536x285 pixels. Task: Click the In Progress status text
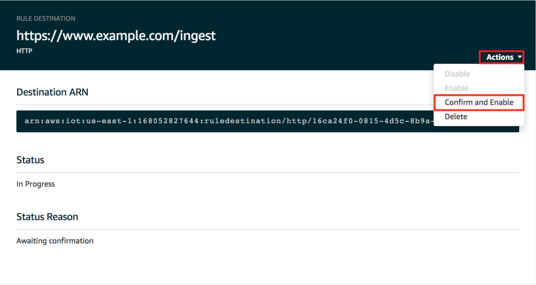36,184
